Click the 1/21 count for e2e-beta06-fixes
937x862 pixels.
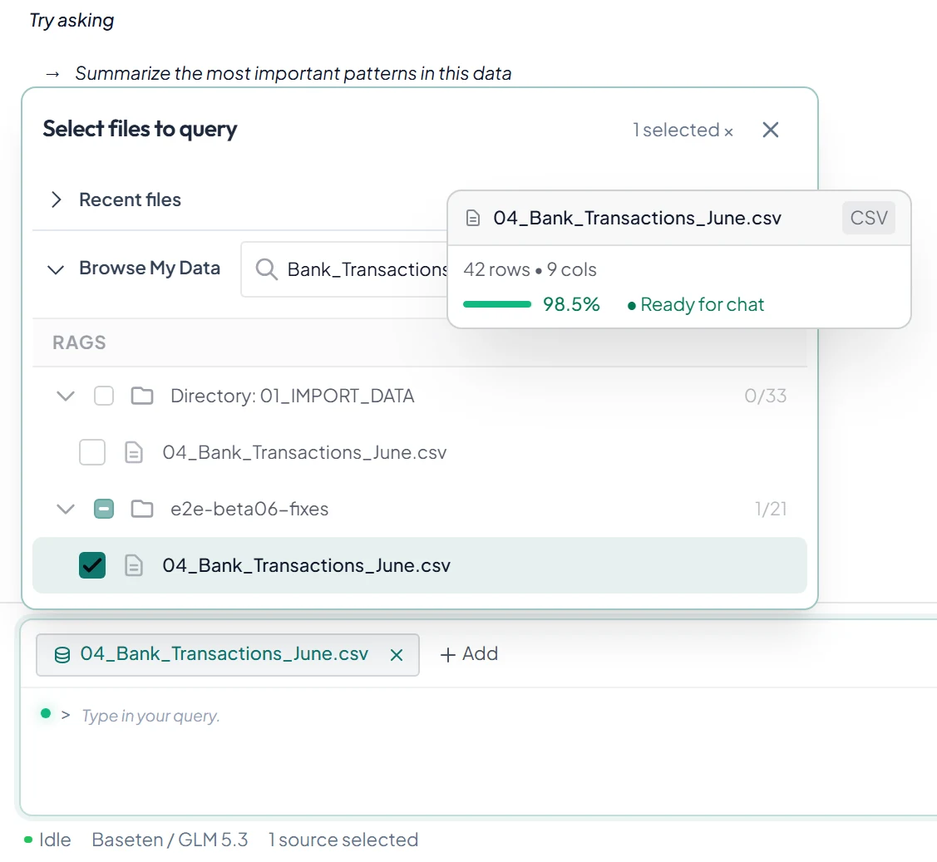(771, 509)
